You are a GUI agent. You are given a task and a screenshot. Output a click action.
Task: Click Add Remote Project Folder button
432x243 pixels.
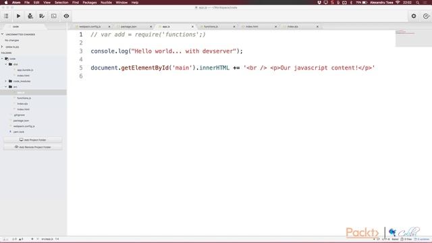[x=33, y=147]
